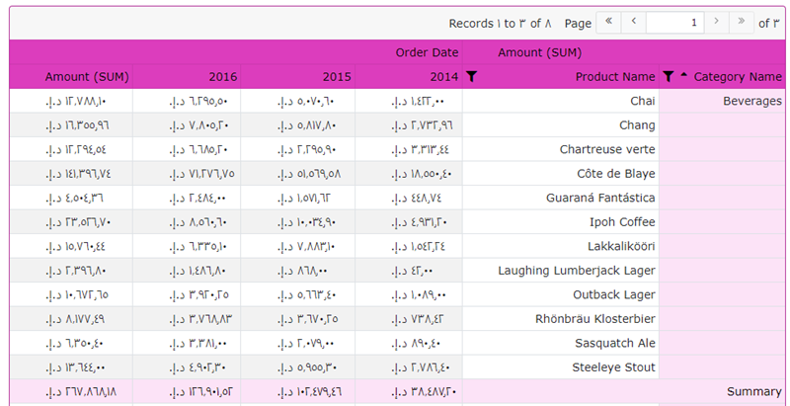Screen dimensions: 790x406
Task: Click the Summary row label
Action: pos(753,392)
